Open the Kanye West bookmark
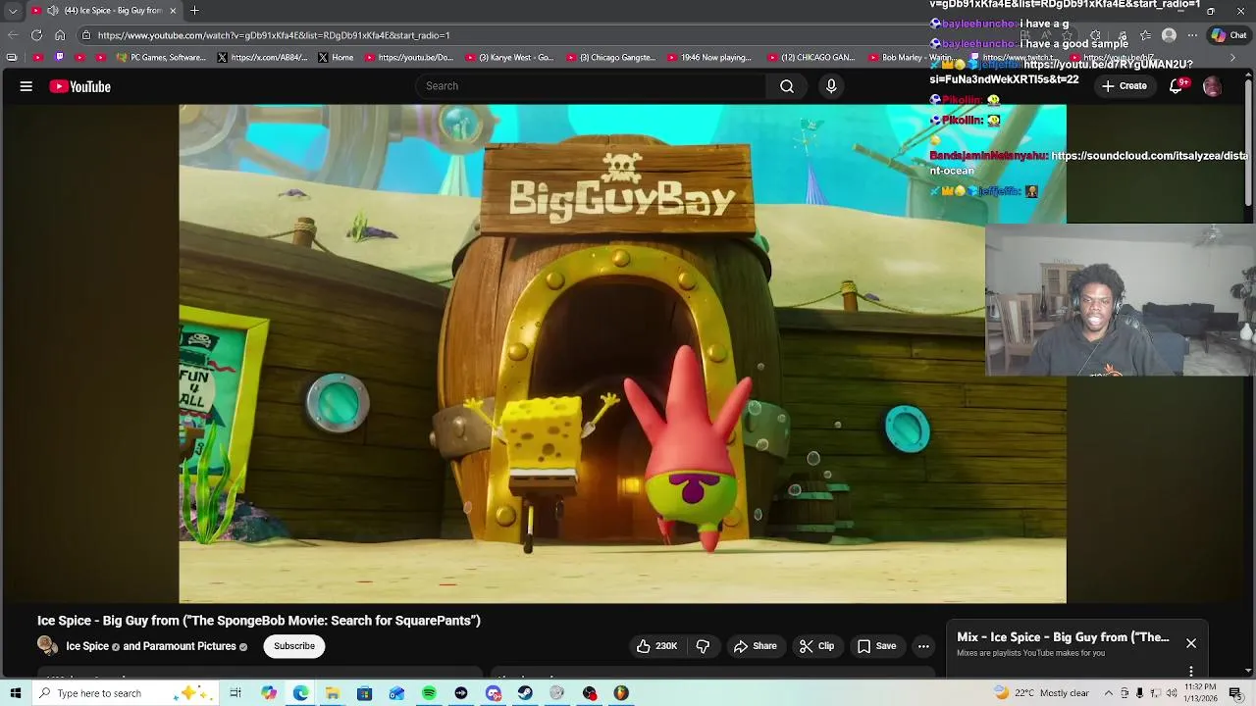 (509, 58)
